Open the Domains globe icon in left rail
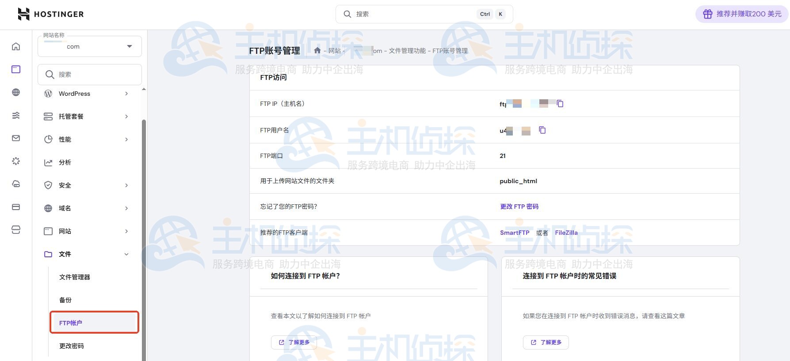Image resolution: width=790 pixels, height=361 pixels. pos(16,92)
